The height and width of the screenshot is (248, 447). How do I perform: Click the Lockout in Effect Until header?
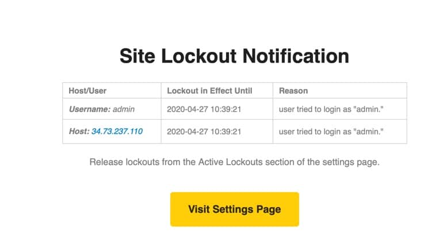209,90
